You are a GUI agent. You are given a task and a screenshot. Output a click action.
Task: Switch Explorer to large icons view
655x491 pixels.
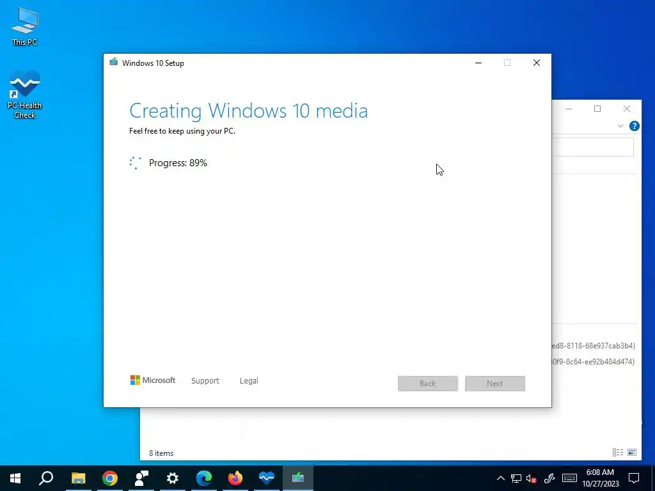tap(632, 452)
